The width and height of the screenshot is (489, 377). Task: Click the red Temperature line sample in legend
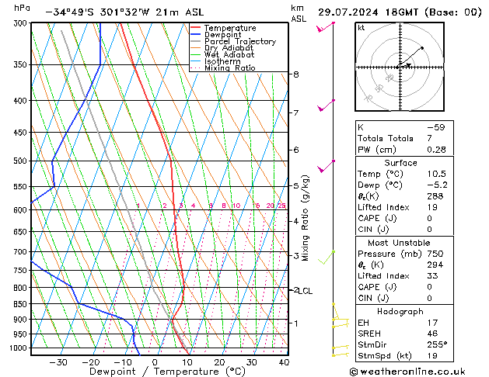coord(196,28)
